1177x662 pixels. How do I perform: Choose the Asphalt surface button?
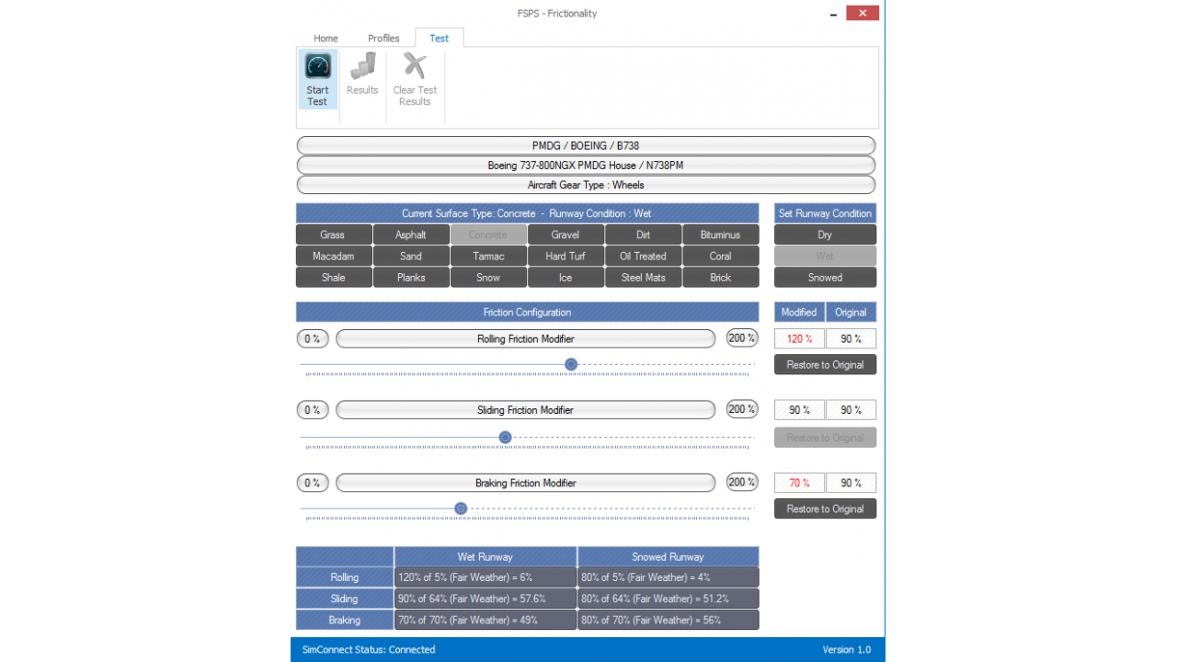(411, 234)
